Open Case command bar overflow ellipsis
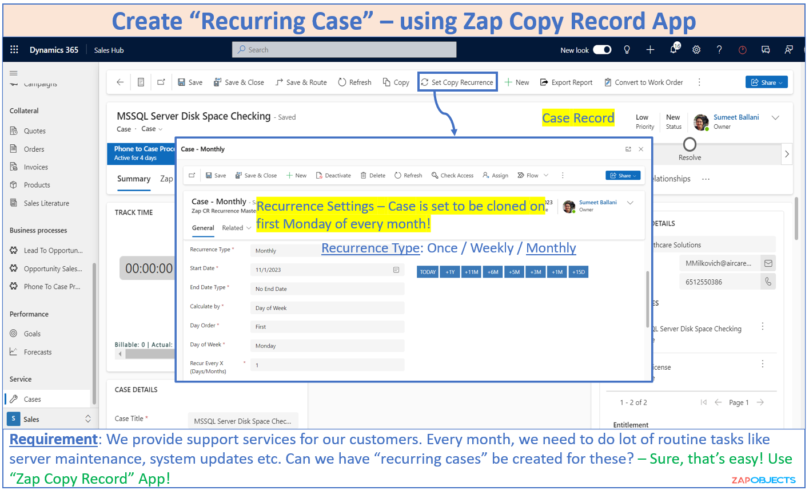This screenshot has height=490, width=809. [699, 82]
